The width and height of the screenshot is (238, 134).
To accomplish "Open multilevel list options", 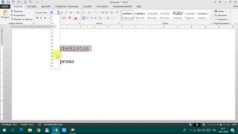I will pyautogui.click(x=96, y=13).
